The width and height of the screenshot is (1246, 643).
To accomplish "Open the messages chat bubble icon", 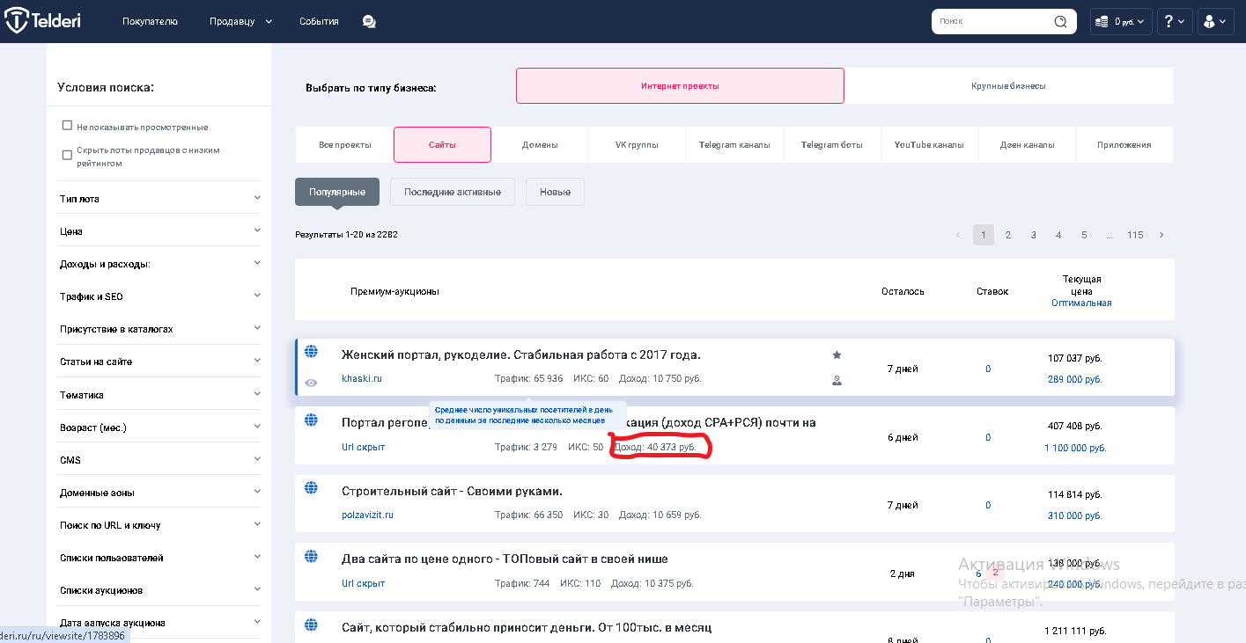I will [369, 21].
